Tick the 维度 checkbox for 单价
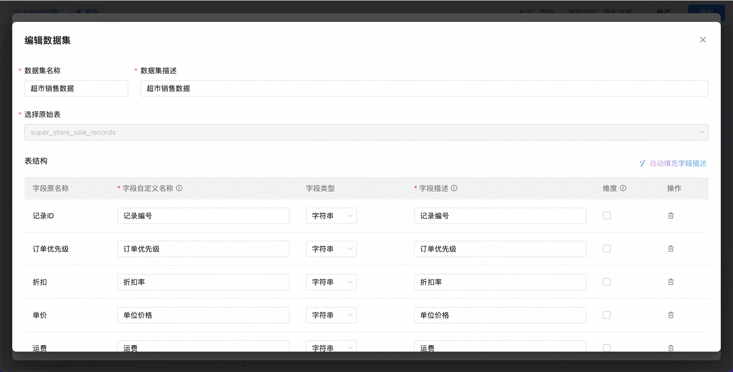The image size is (733, 372). [607, 315]
